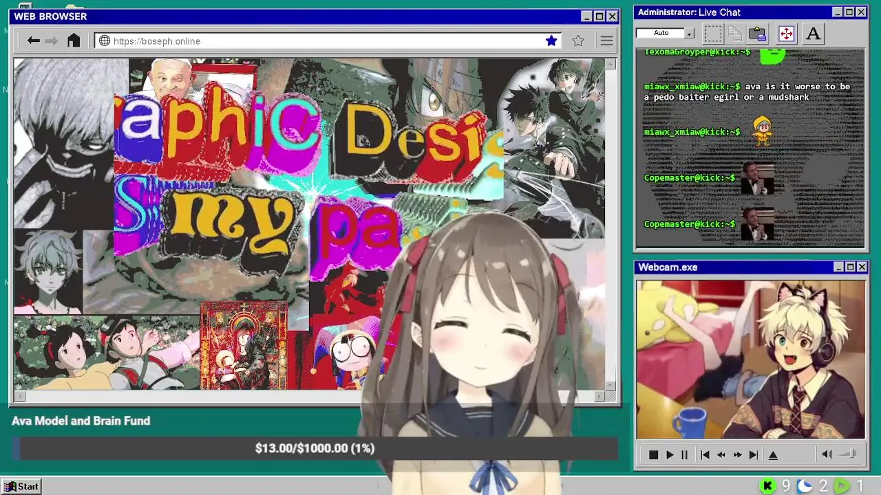Click the webcam video feed thumbnail
This screenshot has width=881, height=495.
tap(751, 359)
